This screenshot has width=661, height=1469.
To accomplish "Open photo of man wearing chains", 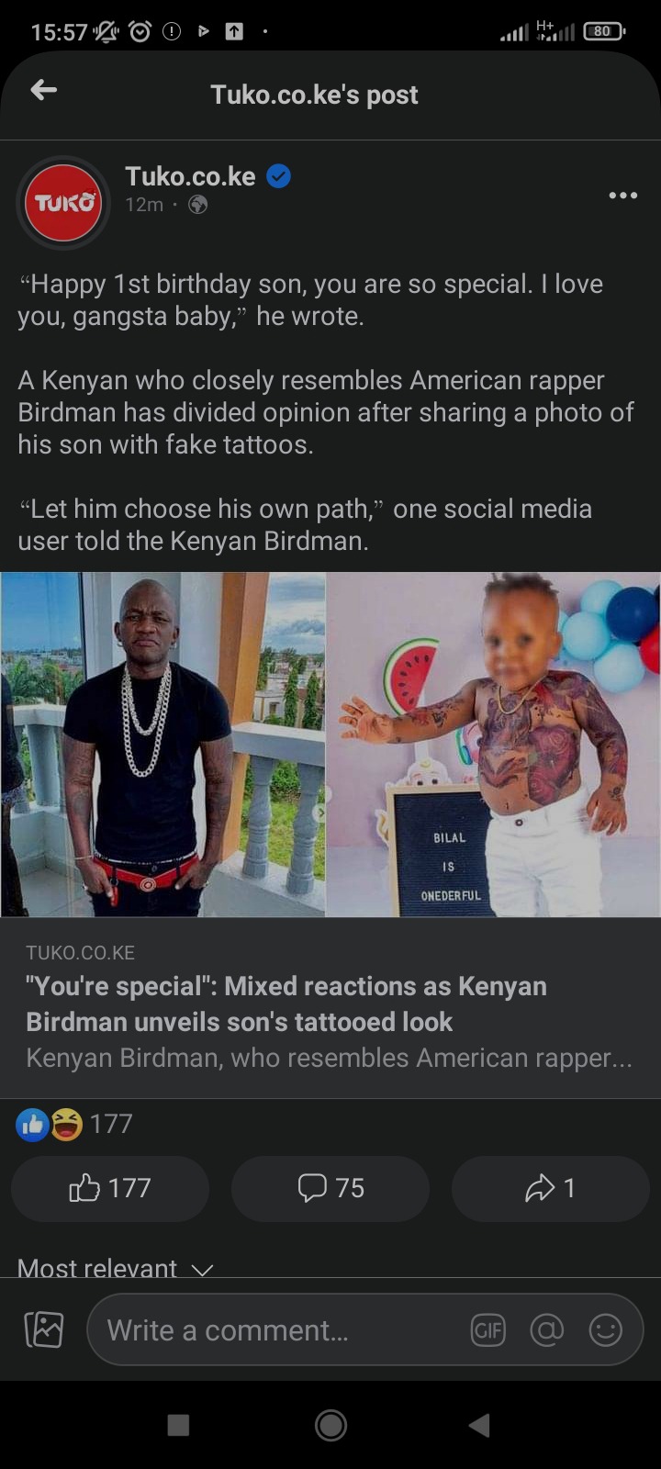I will (x=162, y=745).
